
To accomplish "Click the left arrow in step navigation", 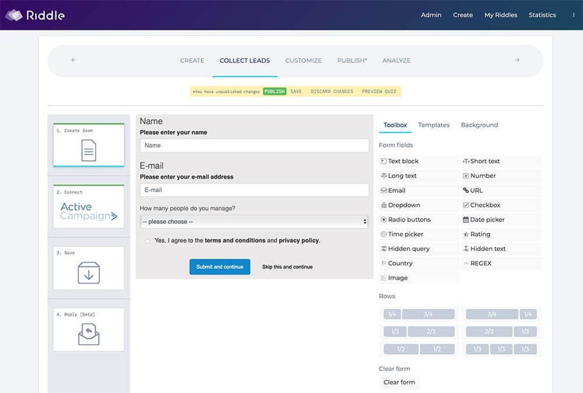I will [73, 60].
